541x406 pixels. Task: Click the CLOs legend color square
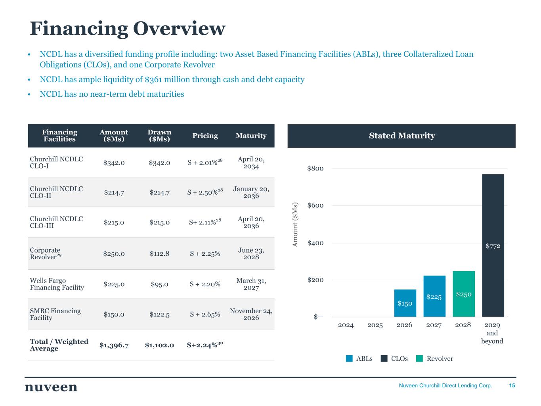point(384,358)
